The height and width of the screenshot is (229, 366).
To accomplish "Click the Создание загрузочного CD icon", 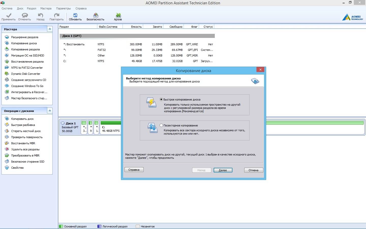I will tap(7, 80).
